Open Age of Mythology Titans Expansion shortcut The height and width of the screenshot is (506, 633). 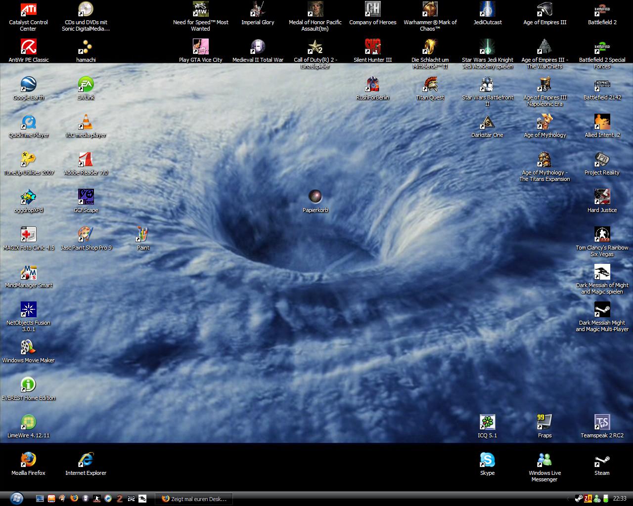pyautogui.click(x=544, y=160)
